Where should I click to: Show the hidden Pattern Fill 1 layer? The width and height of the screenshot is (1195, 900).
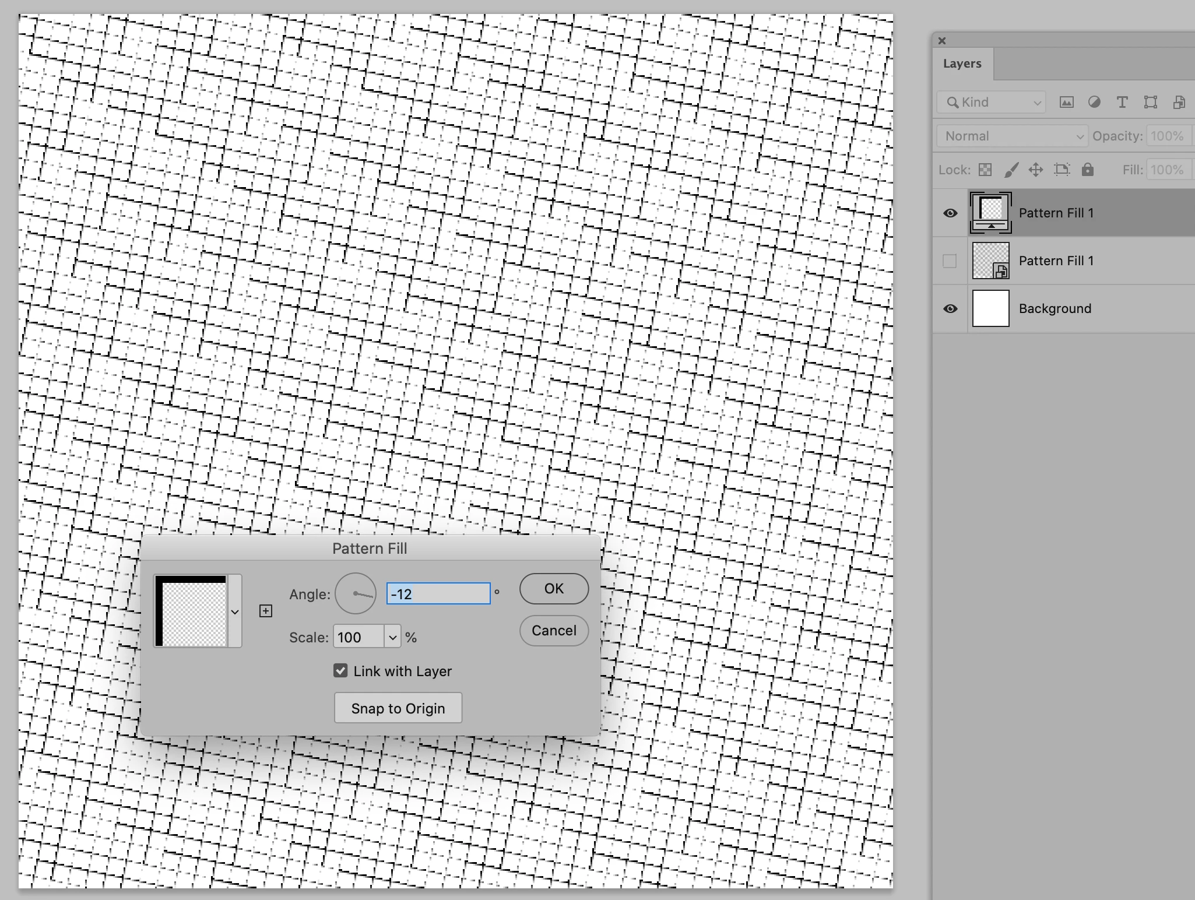coord(950,261)
